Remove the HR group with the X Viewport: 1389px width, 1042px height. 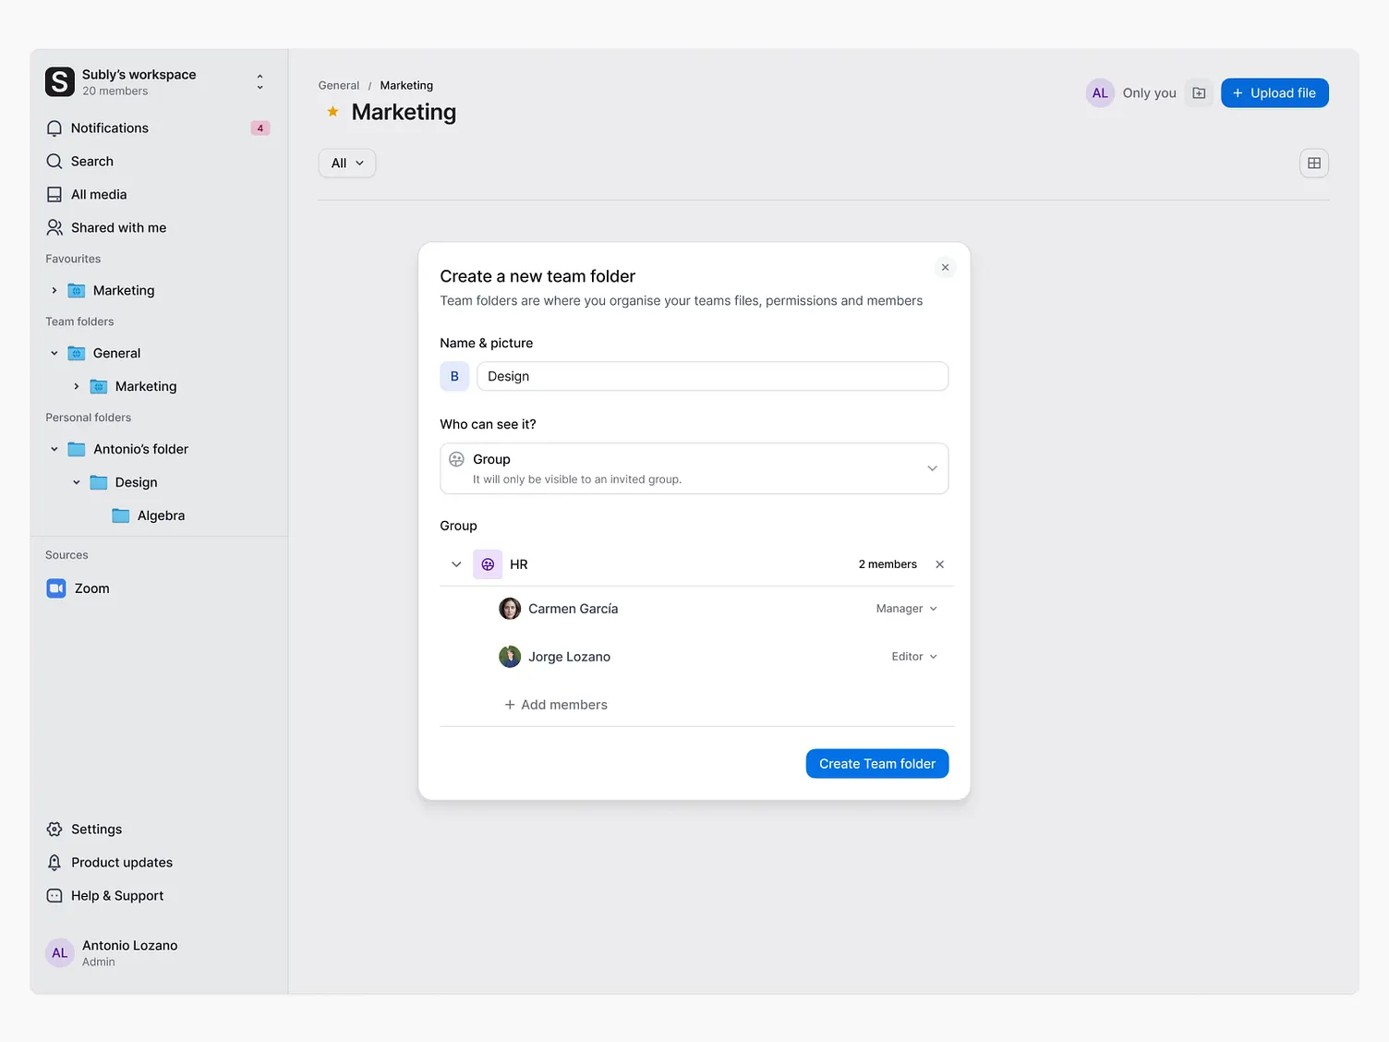[x=939, y=563]
